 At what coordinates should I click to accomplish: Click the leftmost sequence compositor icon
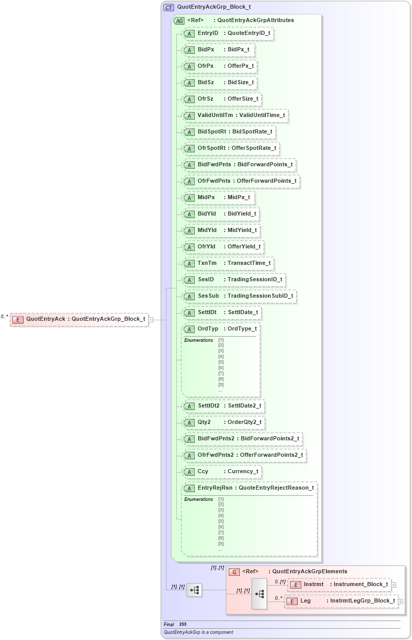coord(193,590)
